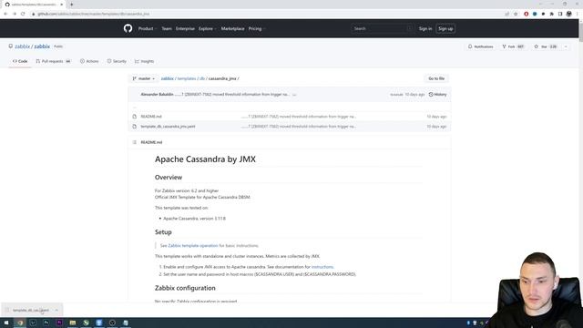The image size is (583, 328).
Task: Open commit History link
Action: point(437,95)
